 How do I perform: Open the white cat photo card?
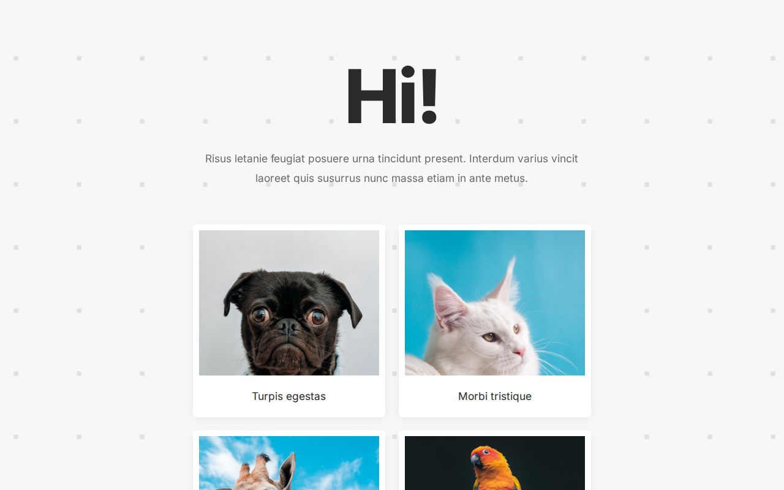click(495, 320)
